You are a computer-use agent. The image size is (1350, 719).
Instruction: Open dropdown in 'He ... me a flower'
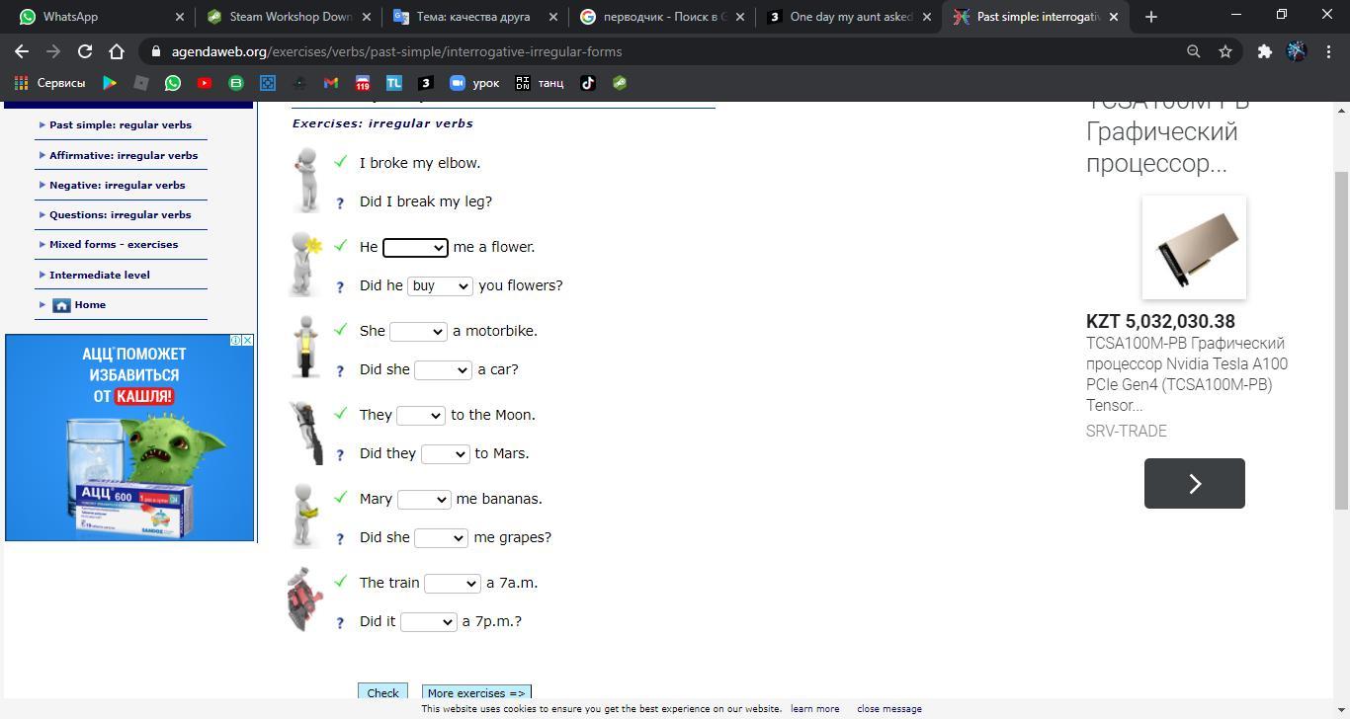click(x=415, y=247)
